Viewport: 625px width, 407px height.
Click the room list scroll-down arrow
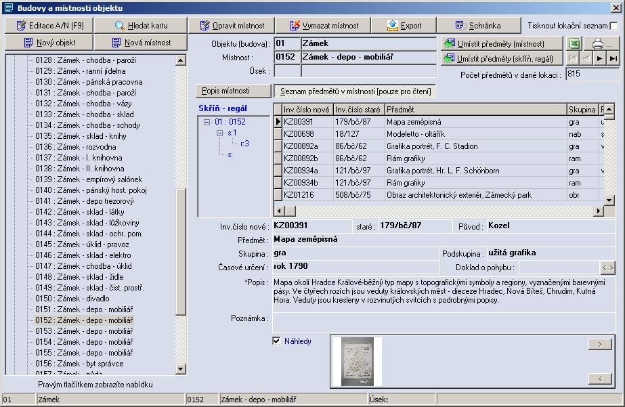point(181,368)
